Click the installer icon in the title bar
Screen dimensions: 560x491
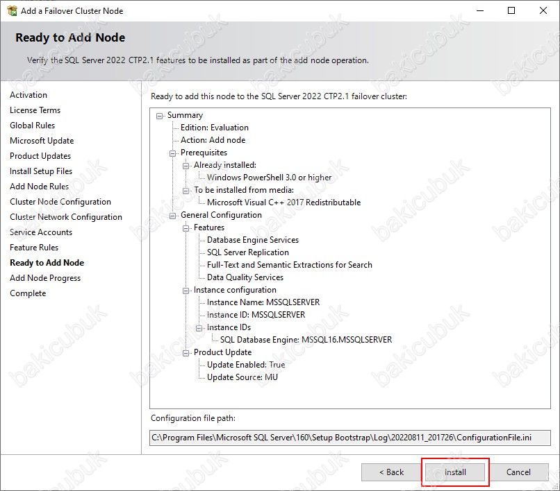point(11,10)
